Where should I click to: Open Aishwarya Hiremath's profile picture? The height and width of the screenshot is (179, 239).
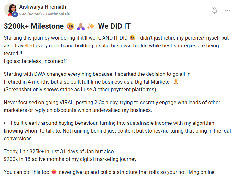[x=10, y=9]
